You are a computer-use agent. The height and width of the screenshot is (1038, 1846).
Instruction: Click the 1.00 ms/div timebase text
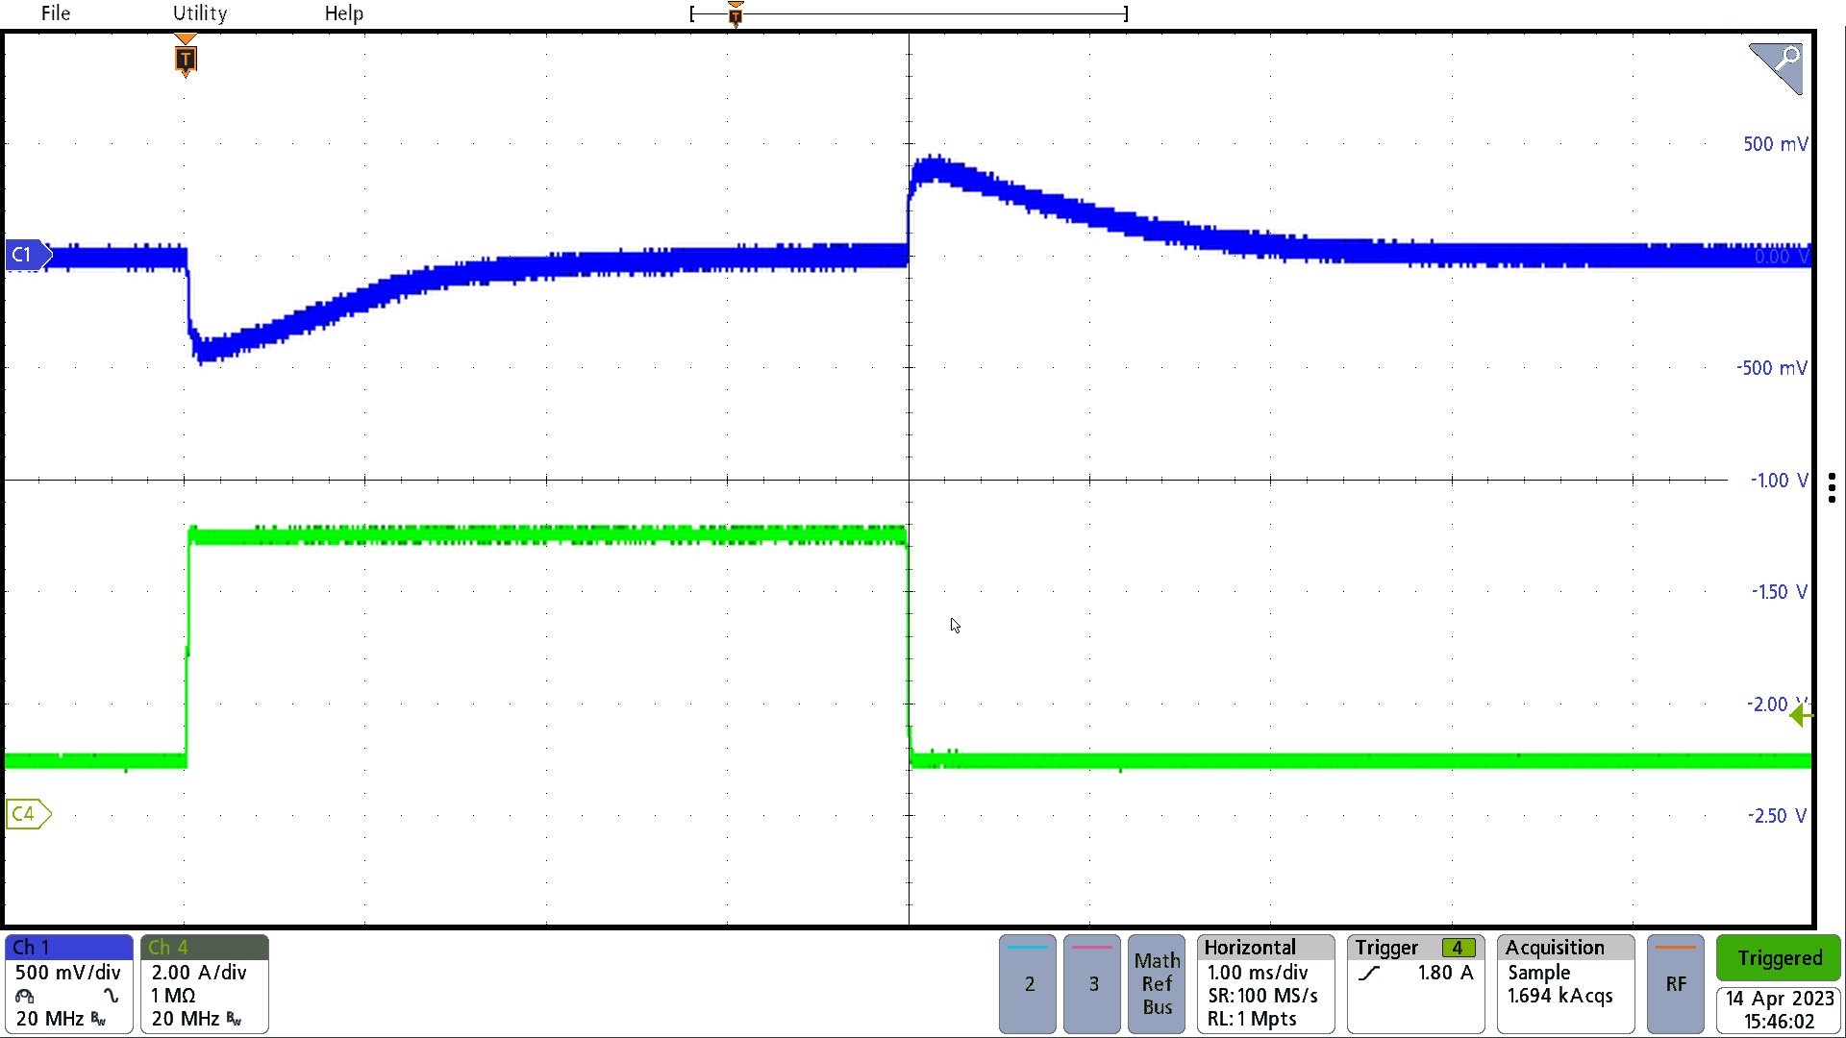coord(1258,973)
